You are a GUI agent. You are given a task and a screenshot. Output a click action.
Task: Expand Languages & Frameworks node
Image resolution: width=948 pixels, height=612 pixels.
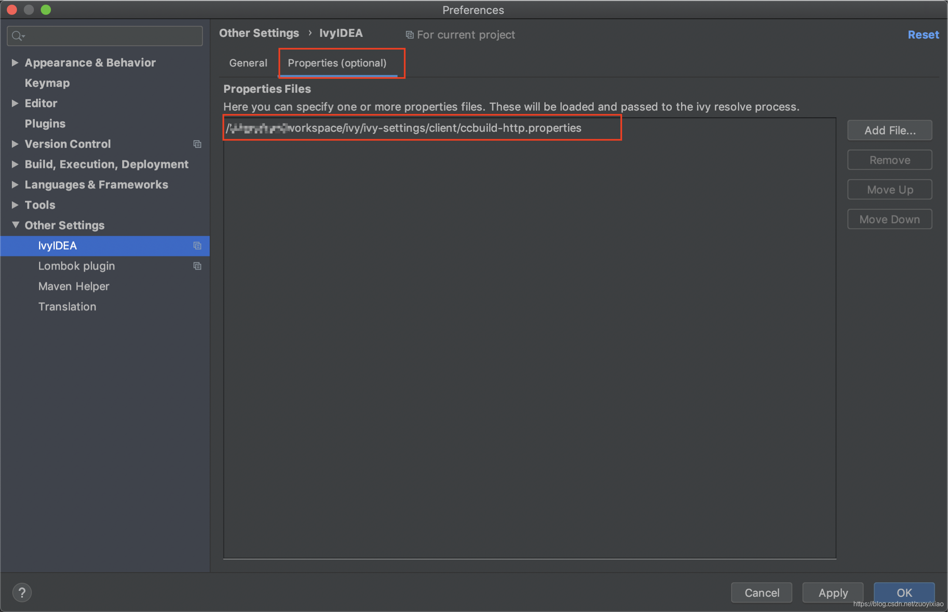15,185
